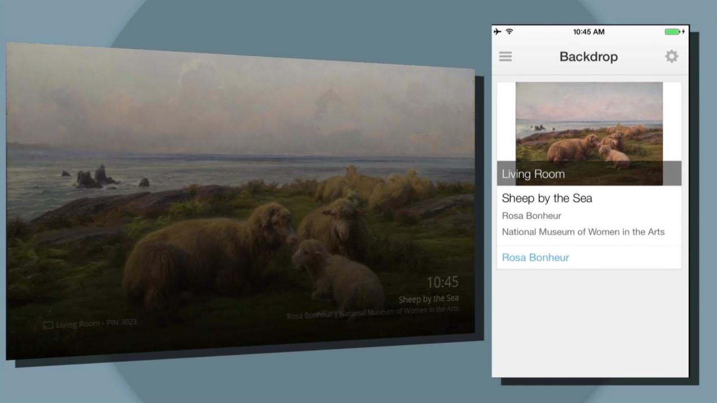Screen dimensions: 717x403
Task: Click Living Room - PIN 3023 on TV
Action: tap(96, 324)
